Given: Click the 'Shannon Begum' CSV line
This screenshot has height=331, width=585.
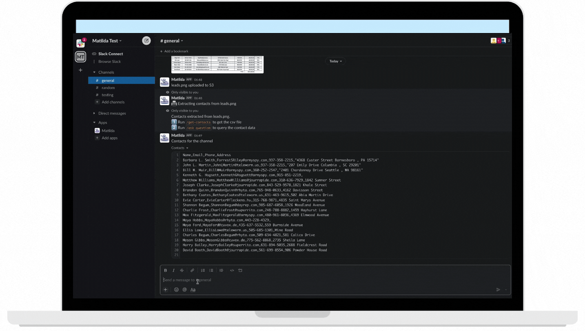Looking at the screenshot, I should coord(254,205).
